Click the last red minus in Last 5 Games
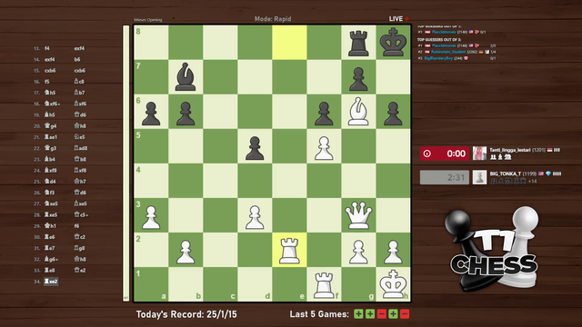Viewport: 582px width, 327px height. coord(405,314)
